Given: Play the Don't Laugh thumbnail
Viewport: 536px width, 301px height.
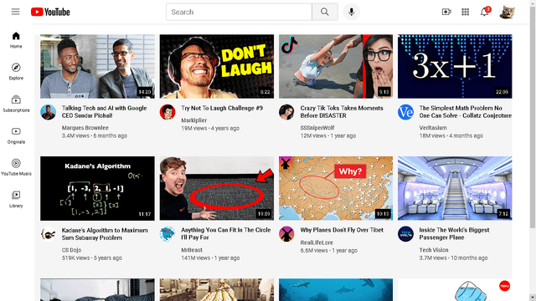Looking at the screenshot, I should coord(217,66).
